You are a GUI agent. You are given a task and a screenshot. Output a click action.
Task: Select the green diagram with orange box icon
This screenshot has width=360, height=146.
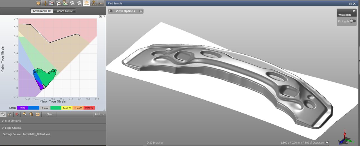click(65, 3)
